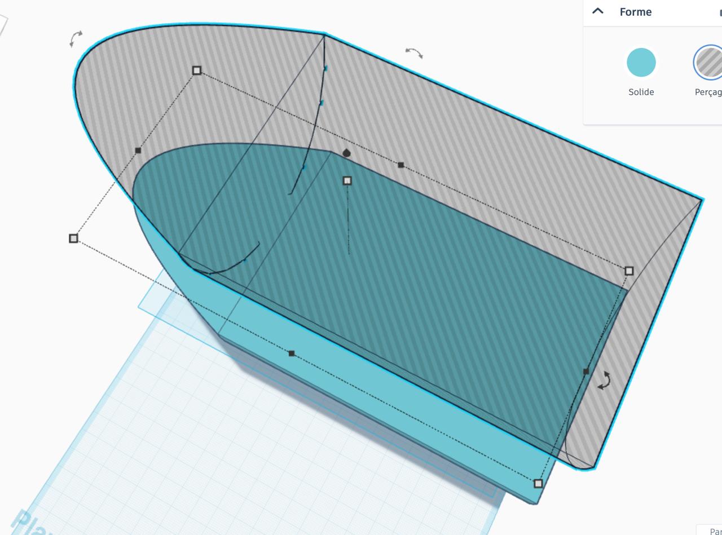
Task: Click the rotation arrow near the flat stern end
Action: click(604, 380)
